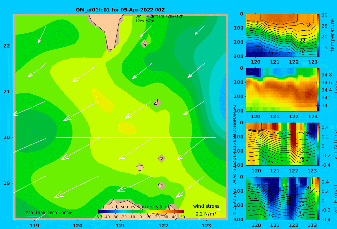Select the small island marker near latitude 22
The height and width of the screenshot is (229, 337).
coord(144,43)
